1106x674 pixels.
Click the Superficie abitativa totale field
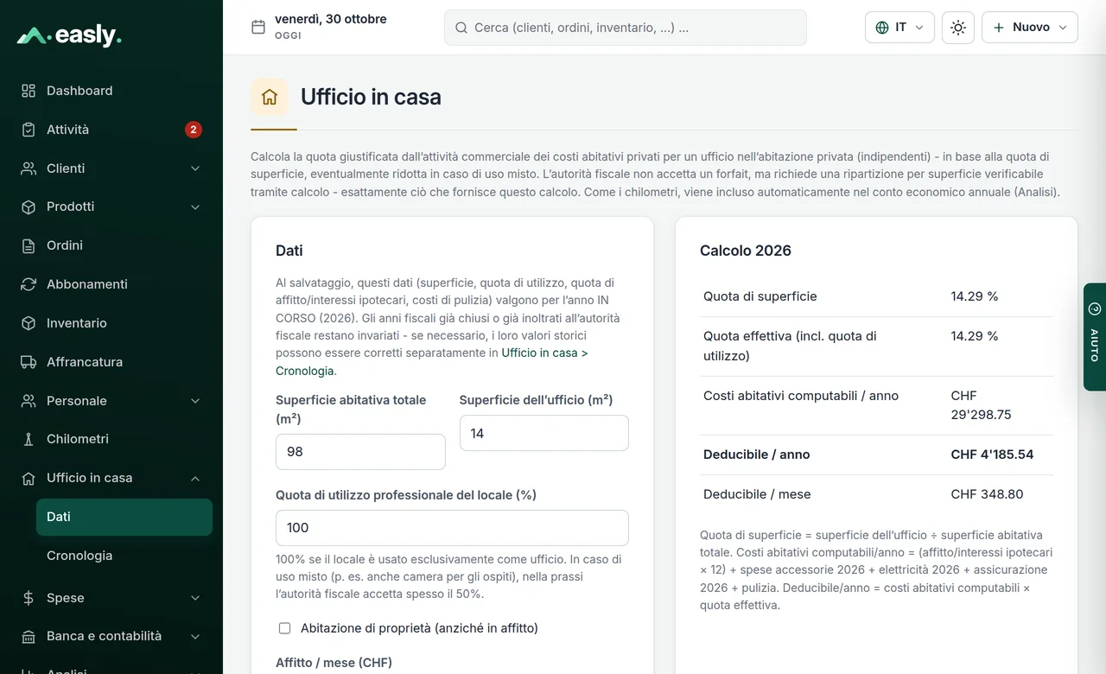point(360,452)
